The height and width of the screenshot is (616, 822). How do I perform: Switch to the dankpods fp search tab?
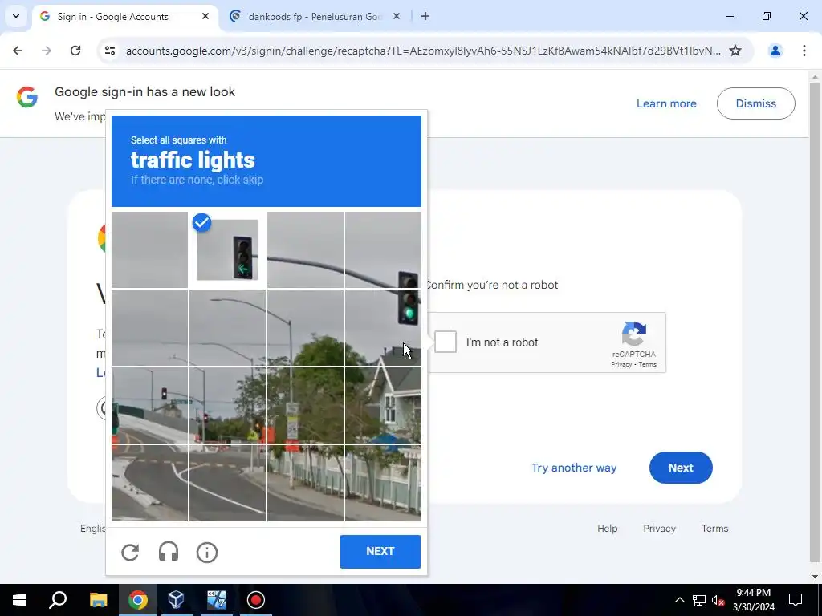click(x=315, y=17)
